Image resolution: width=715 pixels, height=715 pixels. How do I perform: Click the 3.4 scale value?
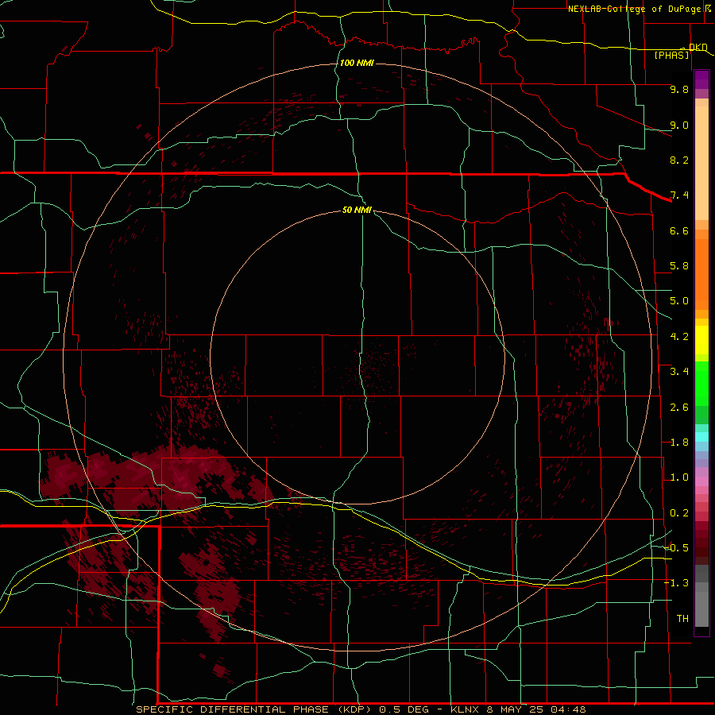pos(679,372)
